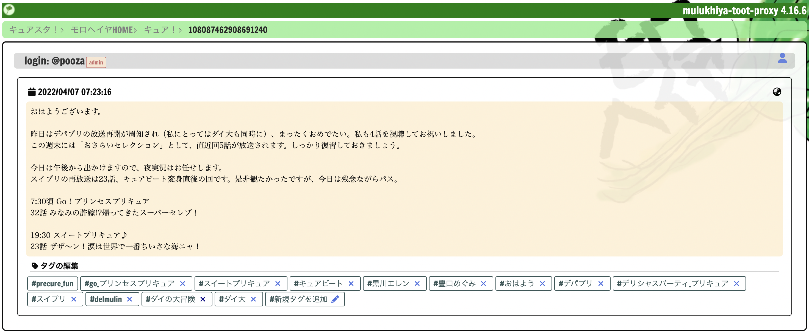Delete the #ダイの大冒険 tag

(x=203, y=300)
